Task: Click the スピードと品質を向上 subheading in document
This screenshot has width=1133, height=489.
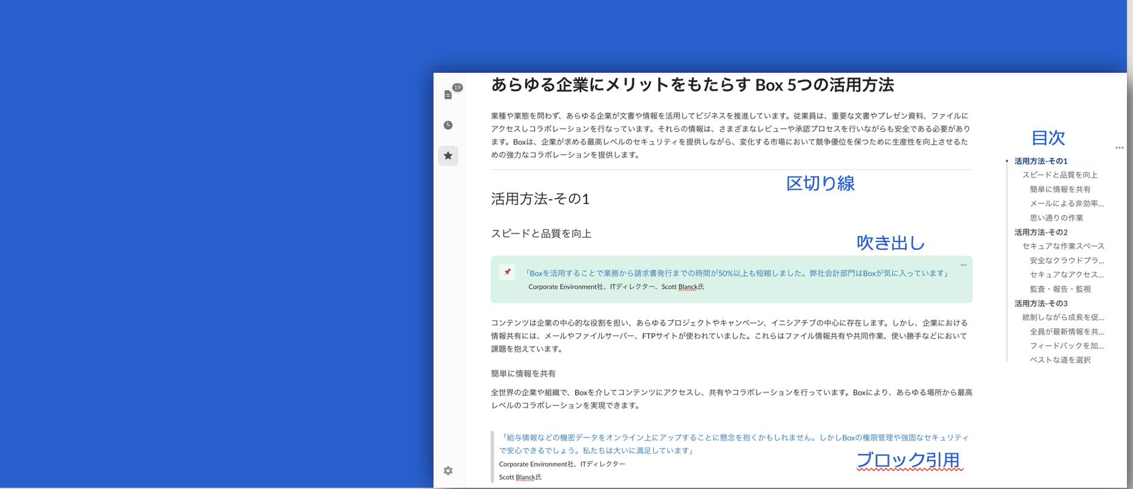Action: click(541, 234)
